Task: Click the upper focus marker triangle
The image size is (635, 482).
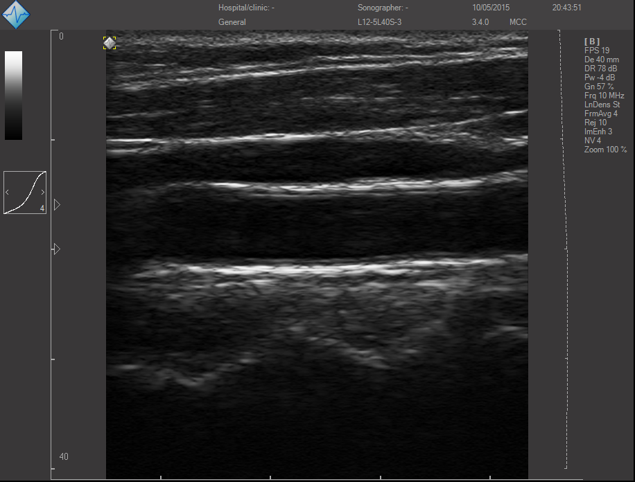Action: tap(57, 204)
